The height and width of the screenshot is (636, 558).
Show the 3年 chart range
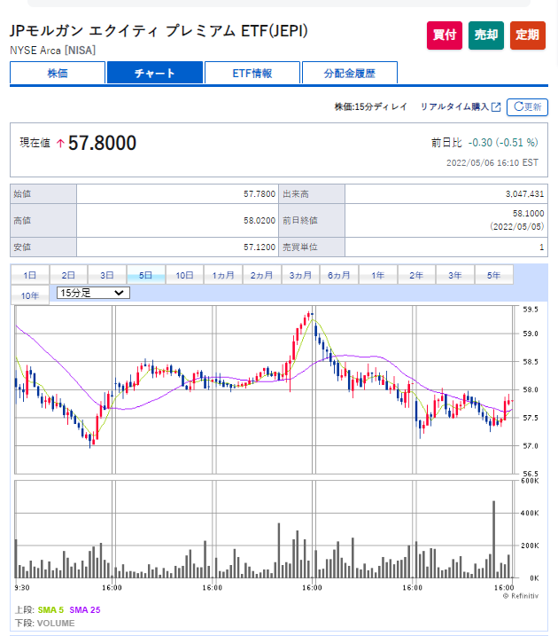455,275
